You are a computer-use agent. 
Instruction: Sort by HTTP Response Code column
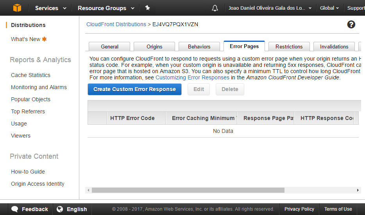click(x=324, y=118)
